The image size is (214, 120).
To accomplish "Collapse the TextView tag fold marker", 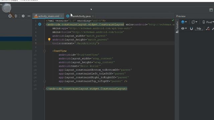I will click(x=44, y=51).
